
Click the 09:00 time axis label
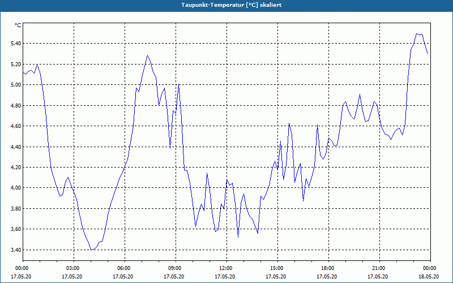176,268
